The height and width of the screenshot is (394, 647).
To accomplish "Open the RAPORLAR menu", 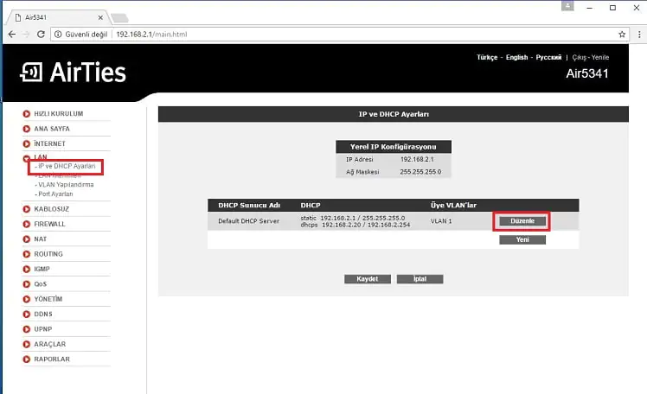I will tap(52, 359).
